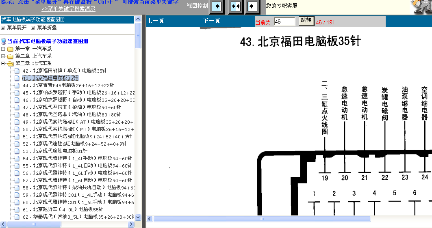Click the 跳转 jump button
Image resolution: width=432 pixels, height=228 pixels.
[306, 21]
